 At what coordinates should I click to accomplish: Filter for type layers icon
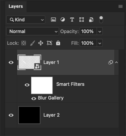point(72,20)
